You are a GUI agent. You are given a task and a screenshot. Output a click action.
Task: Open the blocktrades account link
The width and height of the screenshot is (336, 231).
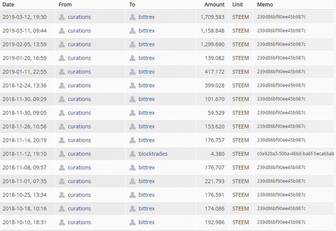click(x=153, y=154)
